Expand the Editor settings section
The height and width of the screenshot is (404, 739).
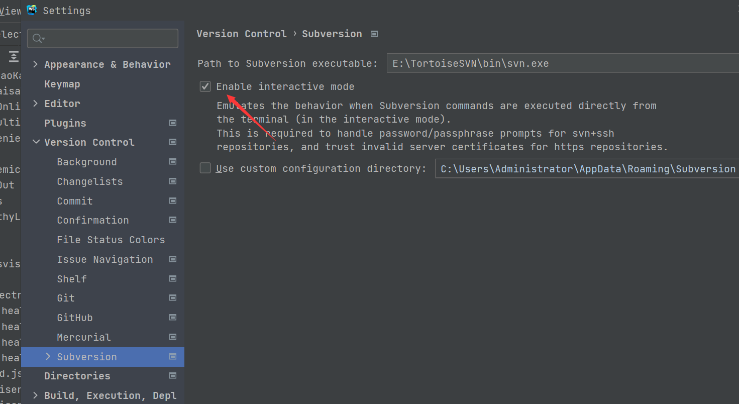click(x=36, y=103)
